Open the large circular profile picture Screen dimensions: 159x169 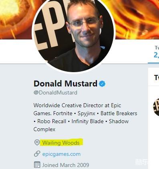pos(74,35)
